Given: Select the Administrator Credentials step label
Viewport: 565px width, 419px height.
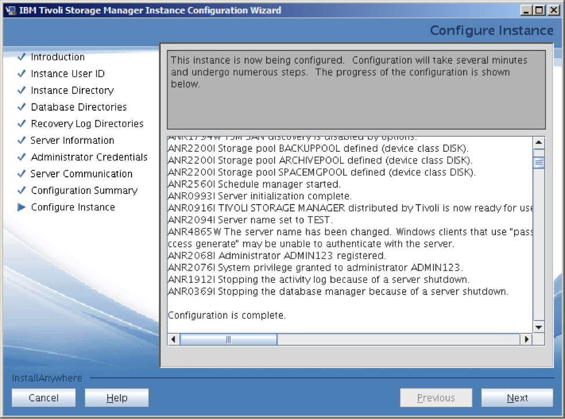Looking at the screenshot, I should 89,157.
